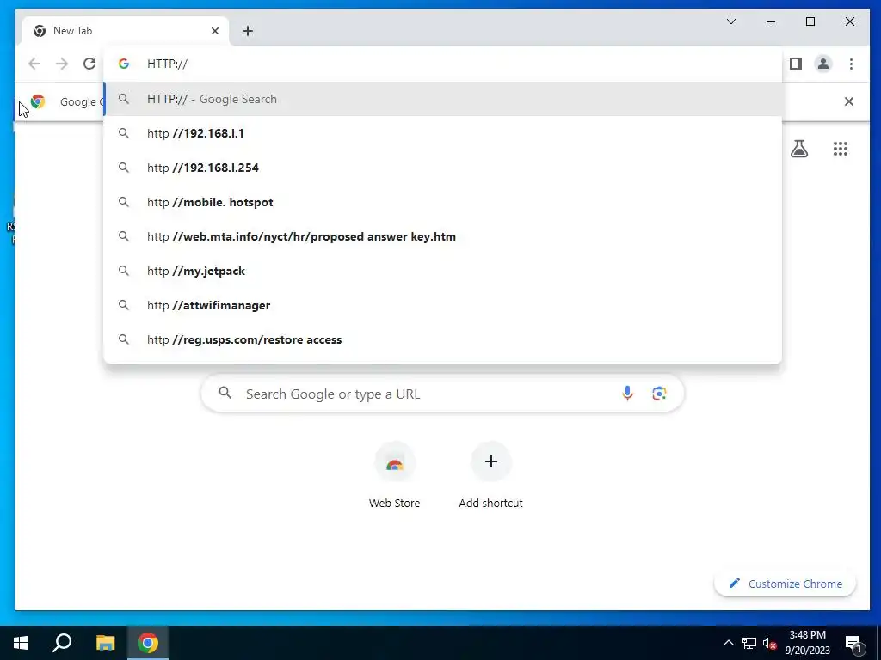Choose the http //attwifimanager suggestion
The height and width of the screenshot is (660, 881).
[443, 305]
